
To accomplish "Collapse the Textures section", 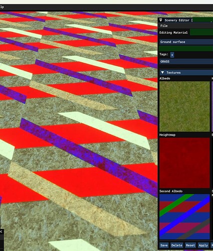I will 162,72.
